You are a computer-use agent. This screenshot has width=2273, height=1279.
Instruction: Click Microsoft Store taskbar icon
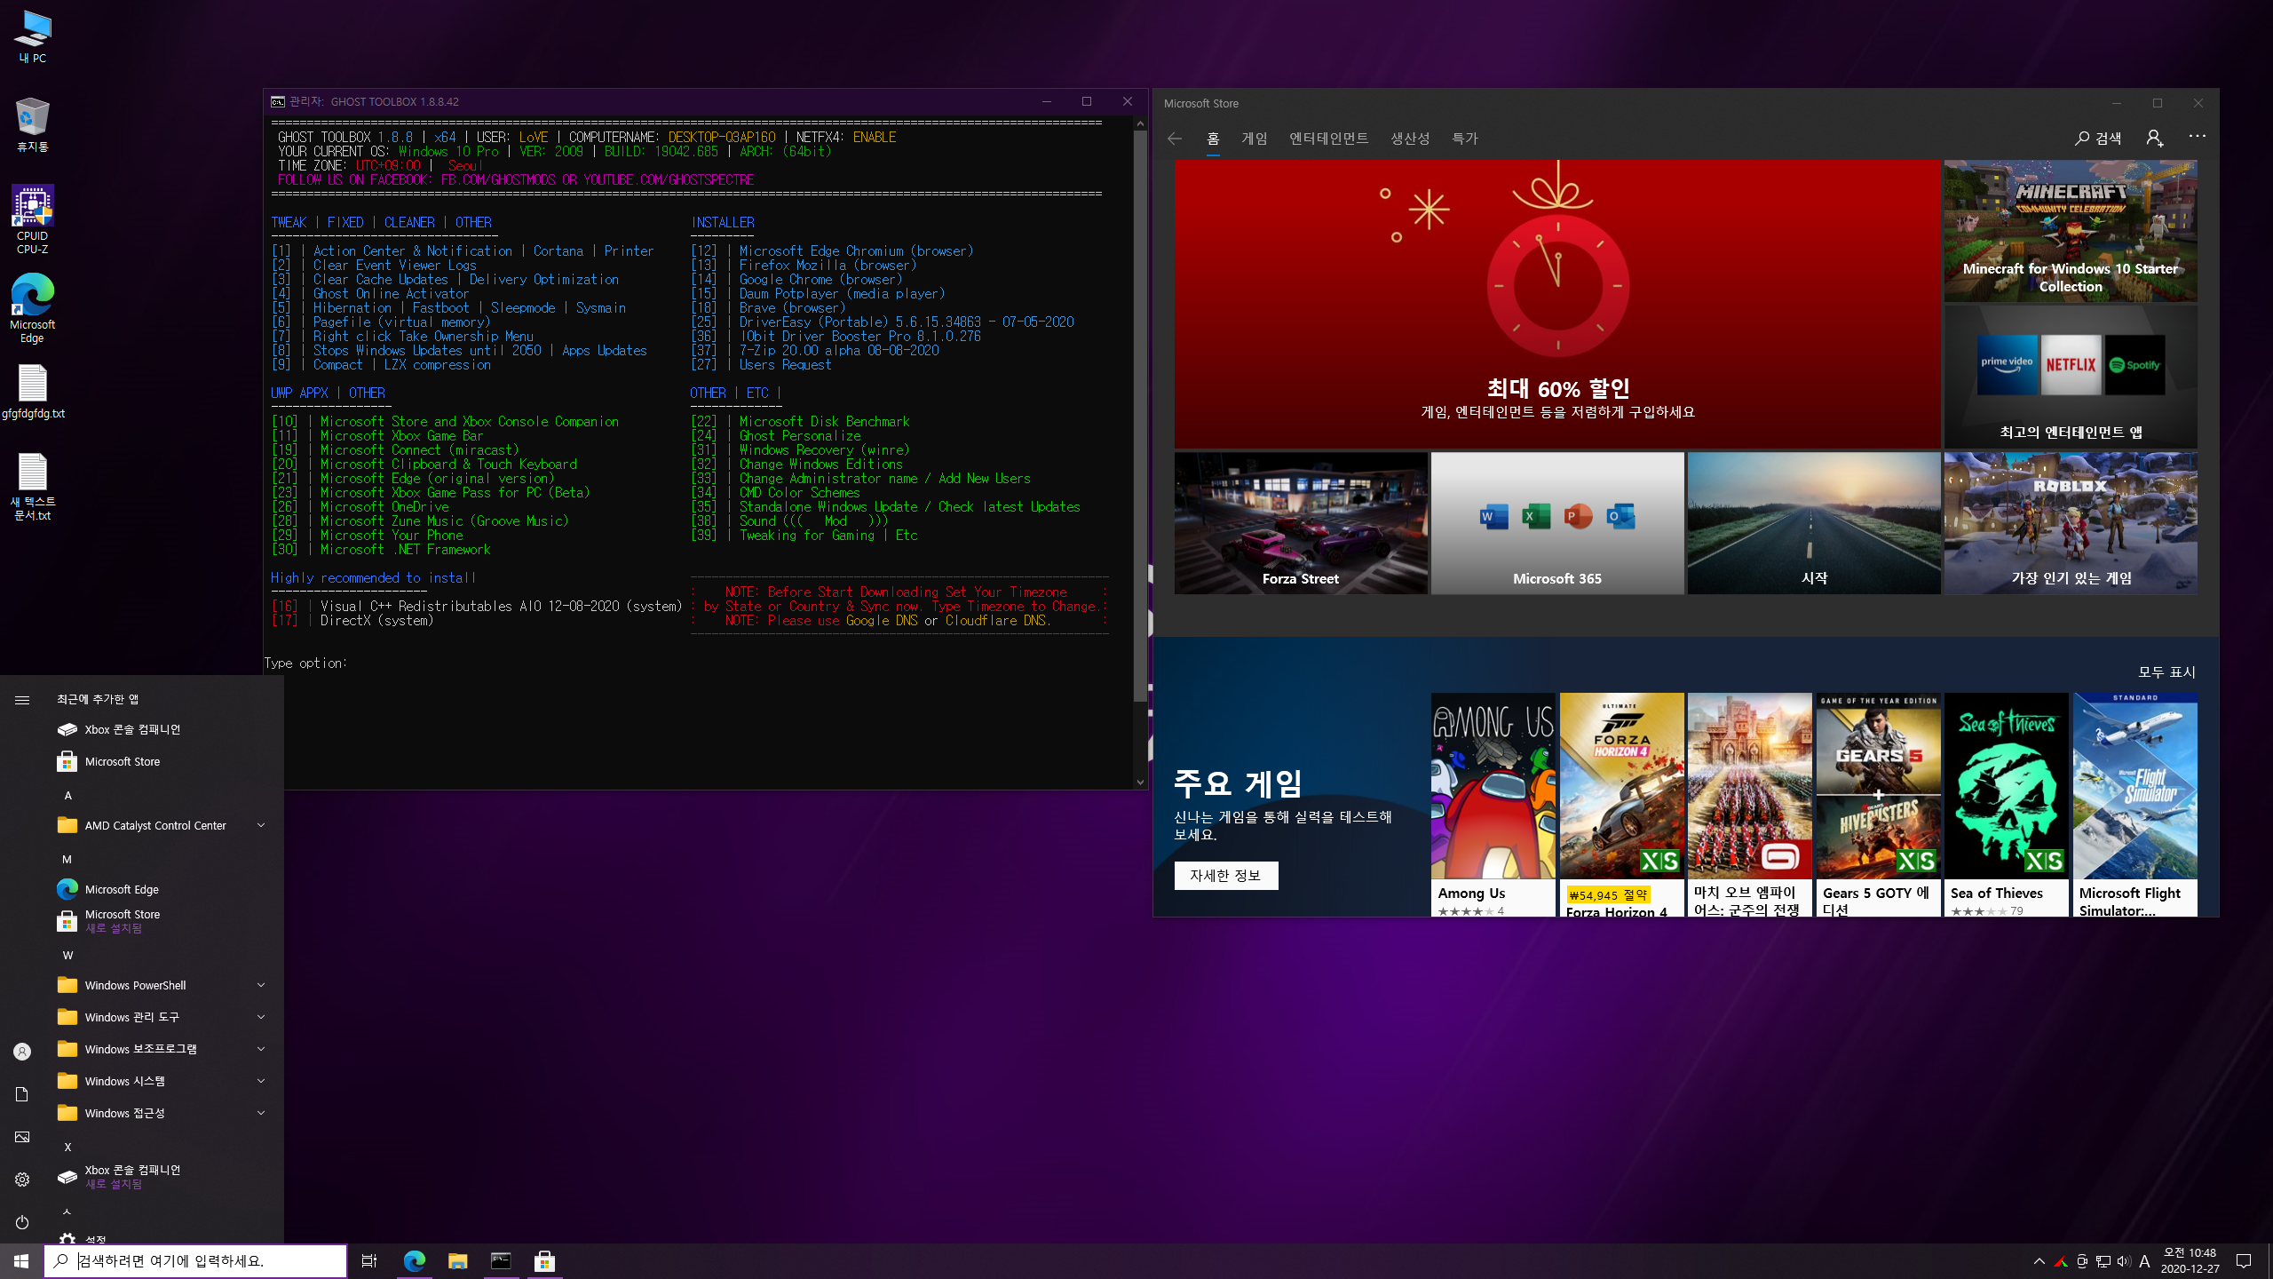(544, 1260)
